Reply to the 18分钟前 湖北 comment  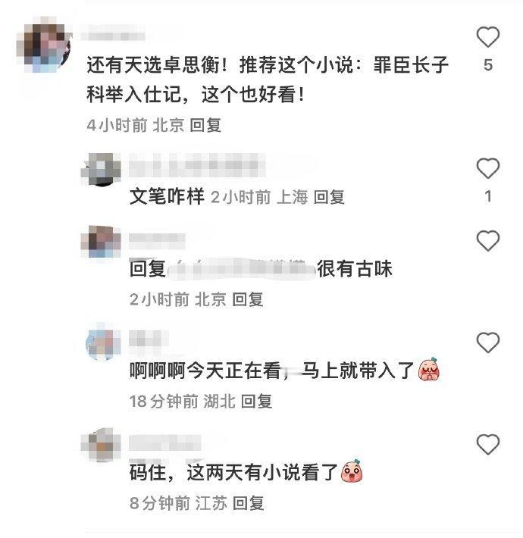click(256, 401)
